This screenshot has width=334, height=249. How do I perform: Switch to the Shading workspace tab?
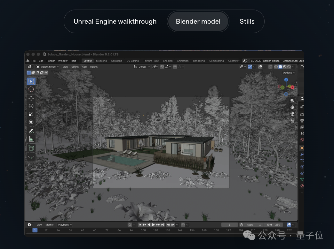click(x=168, y=61)
